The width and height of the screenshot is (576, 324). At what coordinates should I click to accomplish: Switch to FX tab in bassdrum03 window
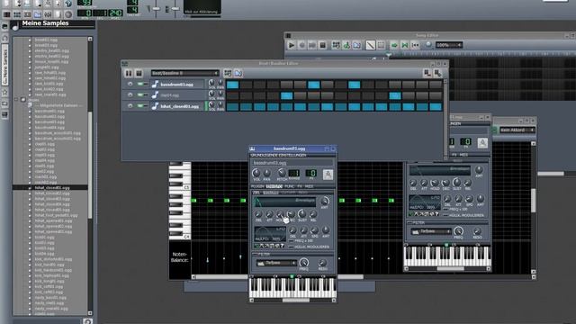point(300,186)
